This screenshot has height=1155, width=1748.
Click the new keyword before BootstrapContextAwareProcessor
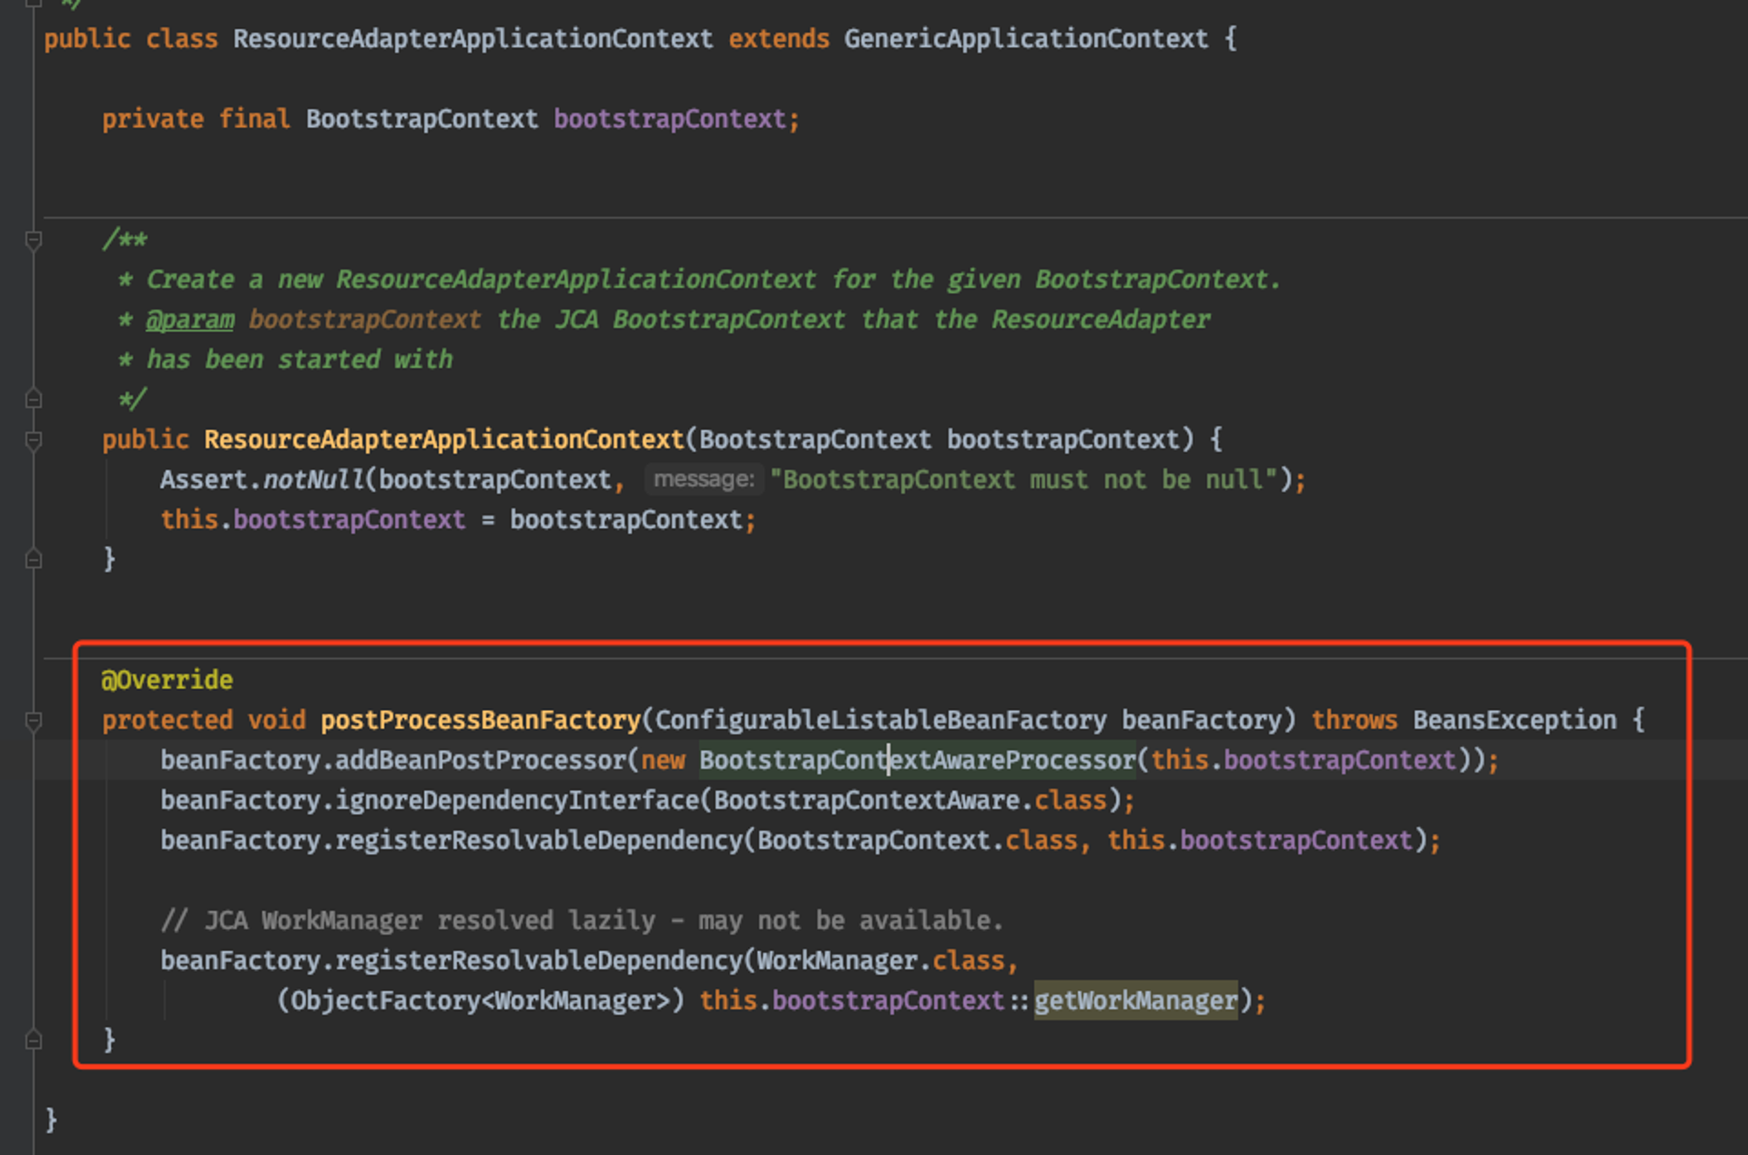663,761
